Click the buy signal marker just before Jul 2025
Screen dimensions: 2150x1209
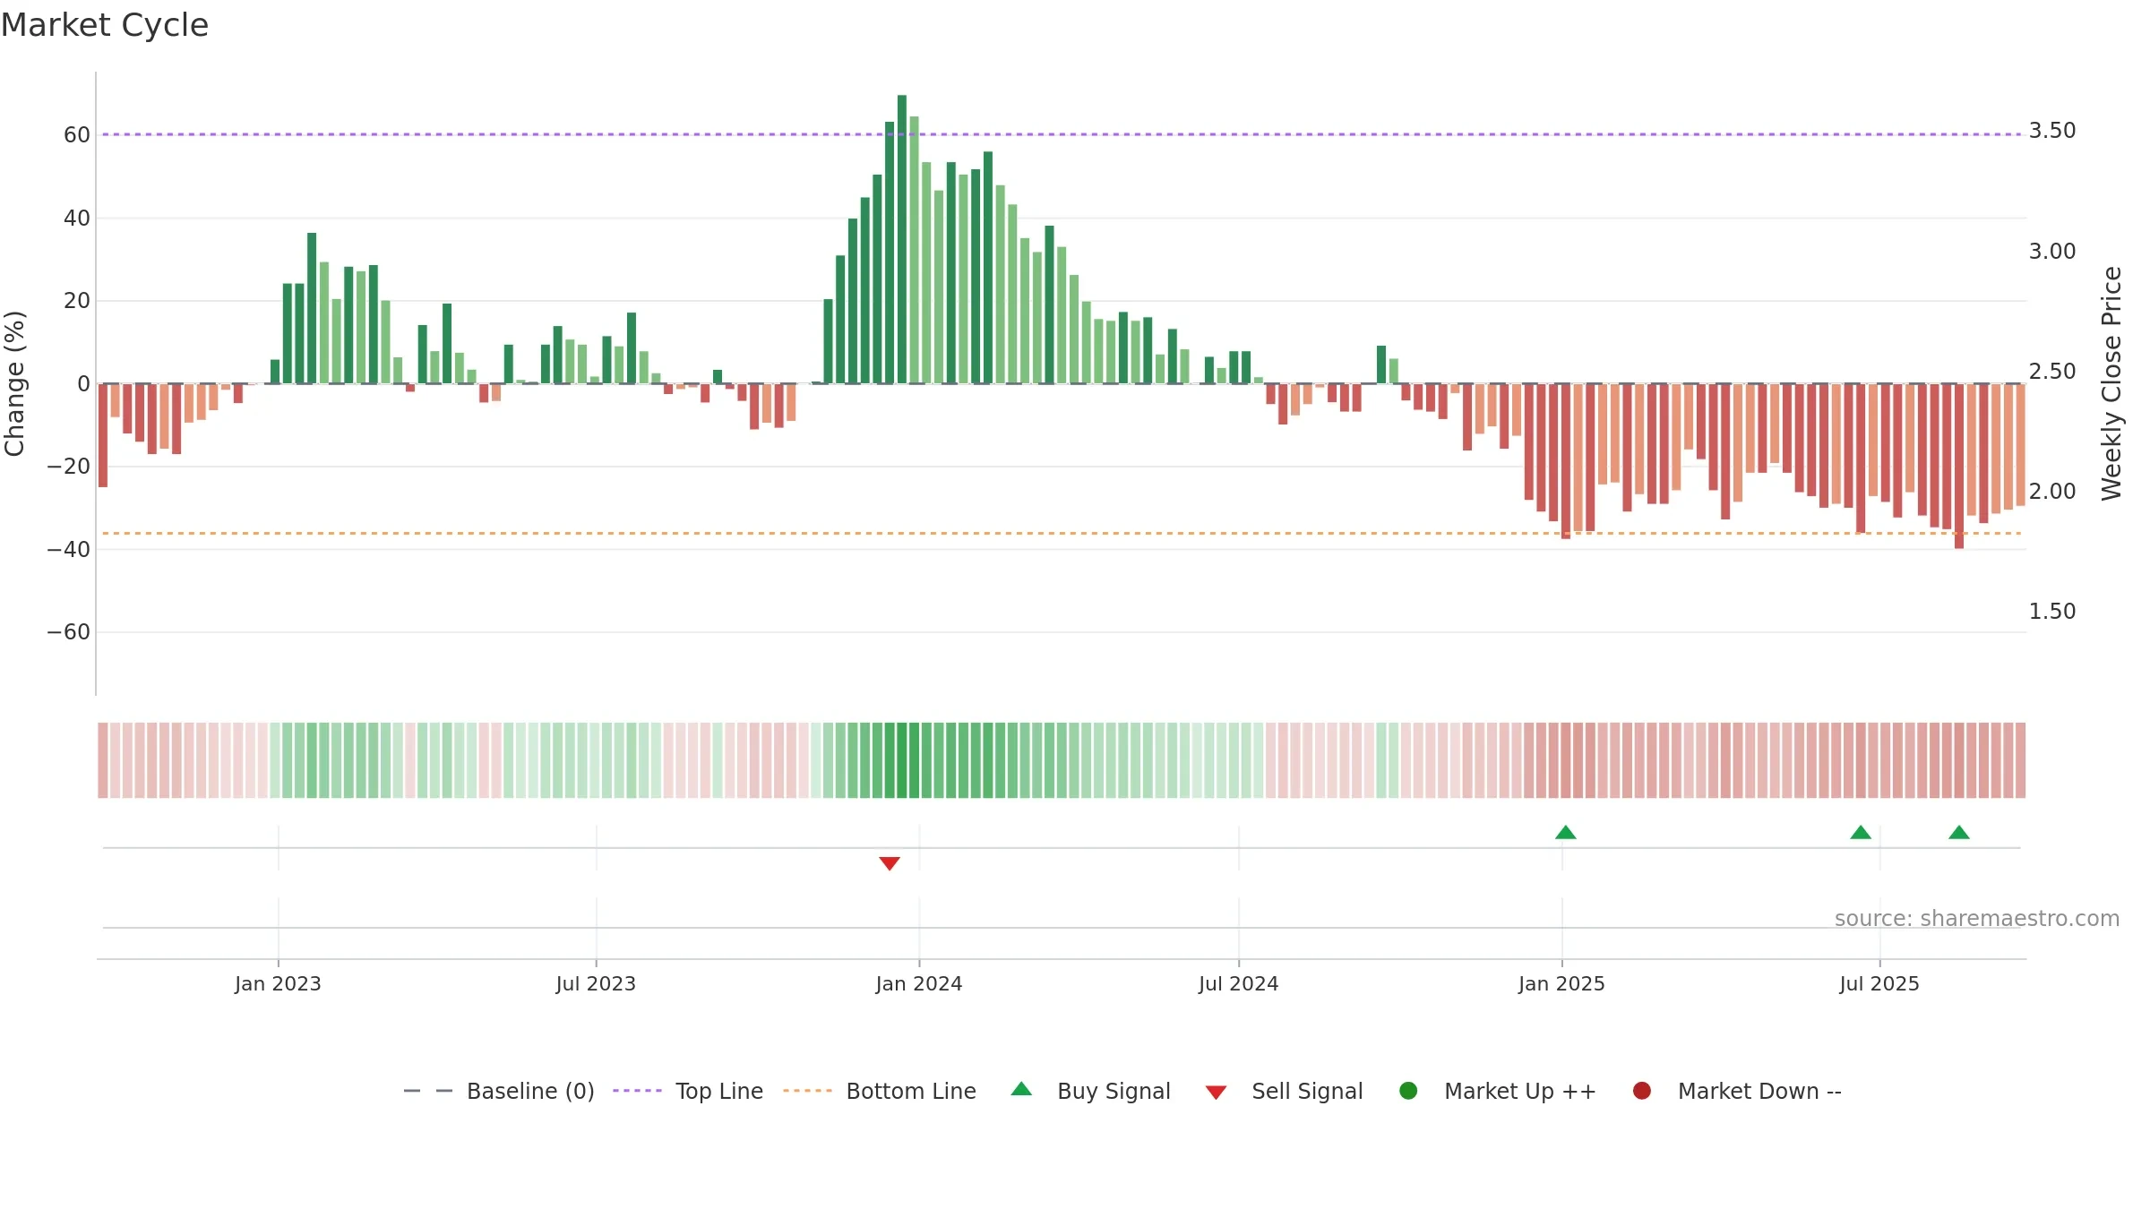coord(1861,833)
